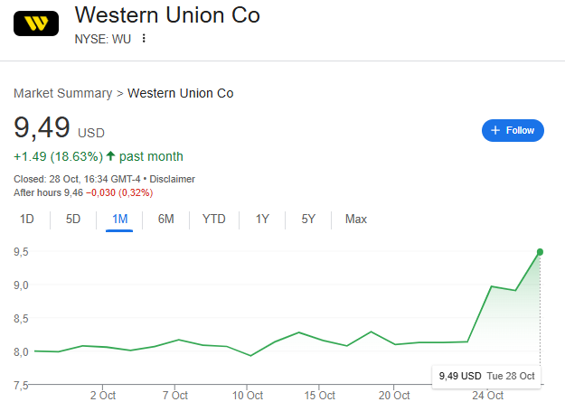Click the green endpoint dot on chart
Image resolution: width=565 pixels, height=402 pixels.
(x=540, y=252)
